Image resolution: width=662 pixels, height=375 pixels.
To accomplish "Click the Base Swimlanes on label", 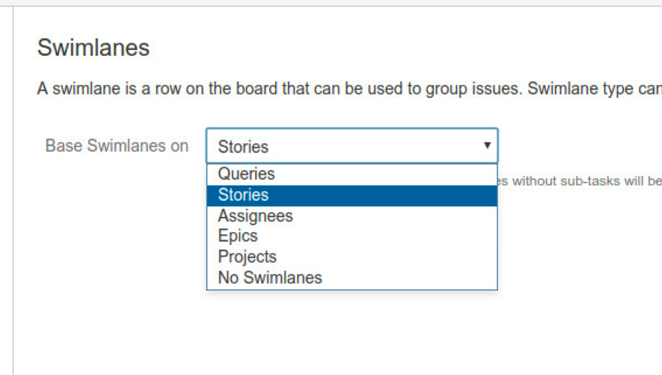I will tap(117, 146).
